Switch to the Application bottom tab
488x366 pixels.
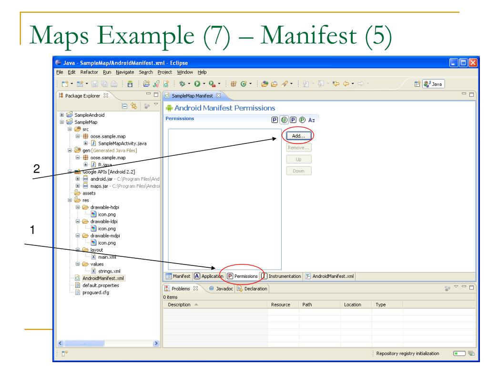[209, 276]
